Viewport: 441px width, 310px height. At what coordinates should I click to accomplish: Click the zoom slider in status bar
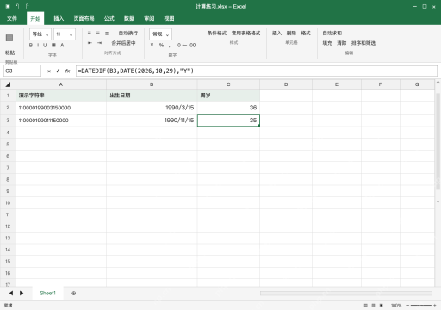(x=421, y=306)
